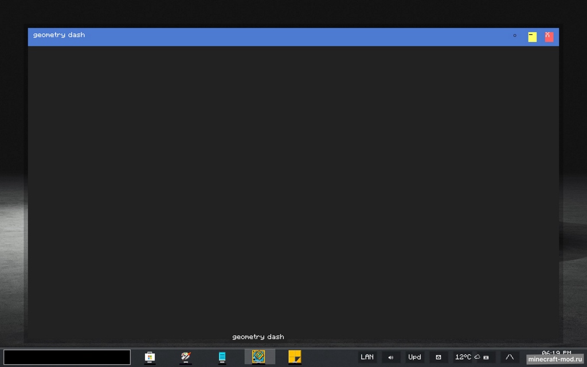
Task: Open the blue phone app icon
Action: [x=222, y=357]
